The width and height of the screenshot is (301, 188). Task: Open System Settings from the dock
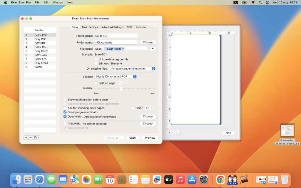[x=204, y=179]
